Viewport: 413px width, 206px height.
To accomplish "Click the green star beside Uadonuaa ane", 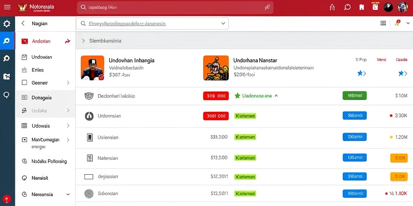I will tap(237, 96).
